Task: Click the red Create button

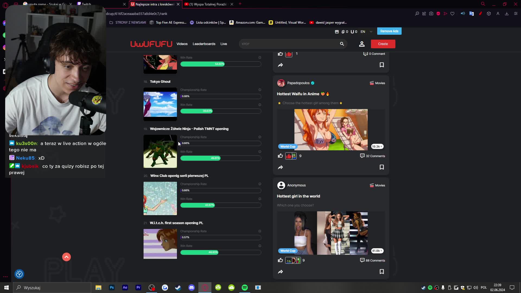Action: [x=383, y=44]
